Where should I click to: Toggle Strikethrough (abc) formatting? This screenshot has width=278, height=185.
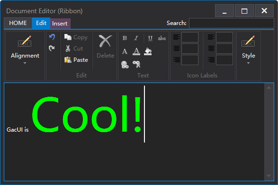[161, 38]
